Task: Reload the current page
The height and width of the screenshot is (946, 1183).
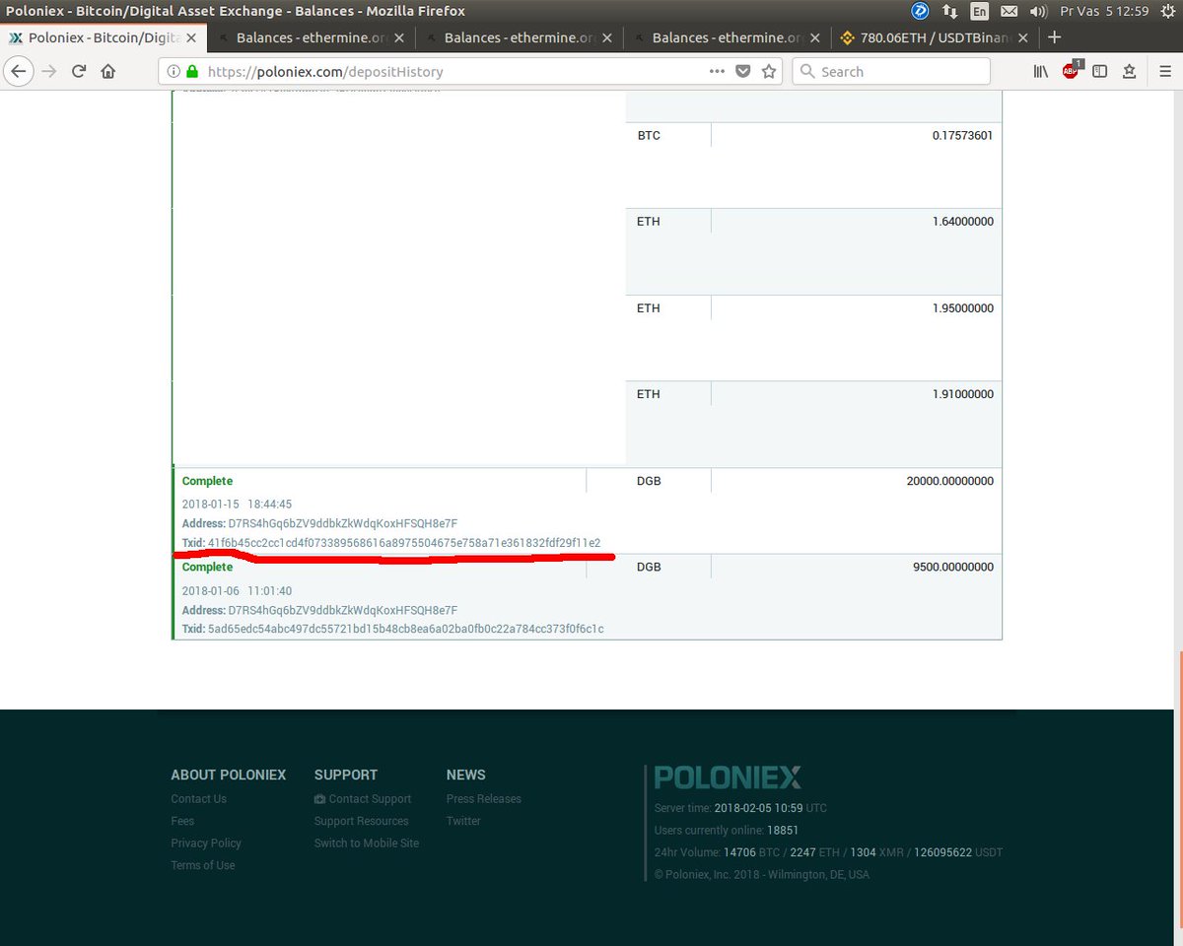Action: [79, 71]
